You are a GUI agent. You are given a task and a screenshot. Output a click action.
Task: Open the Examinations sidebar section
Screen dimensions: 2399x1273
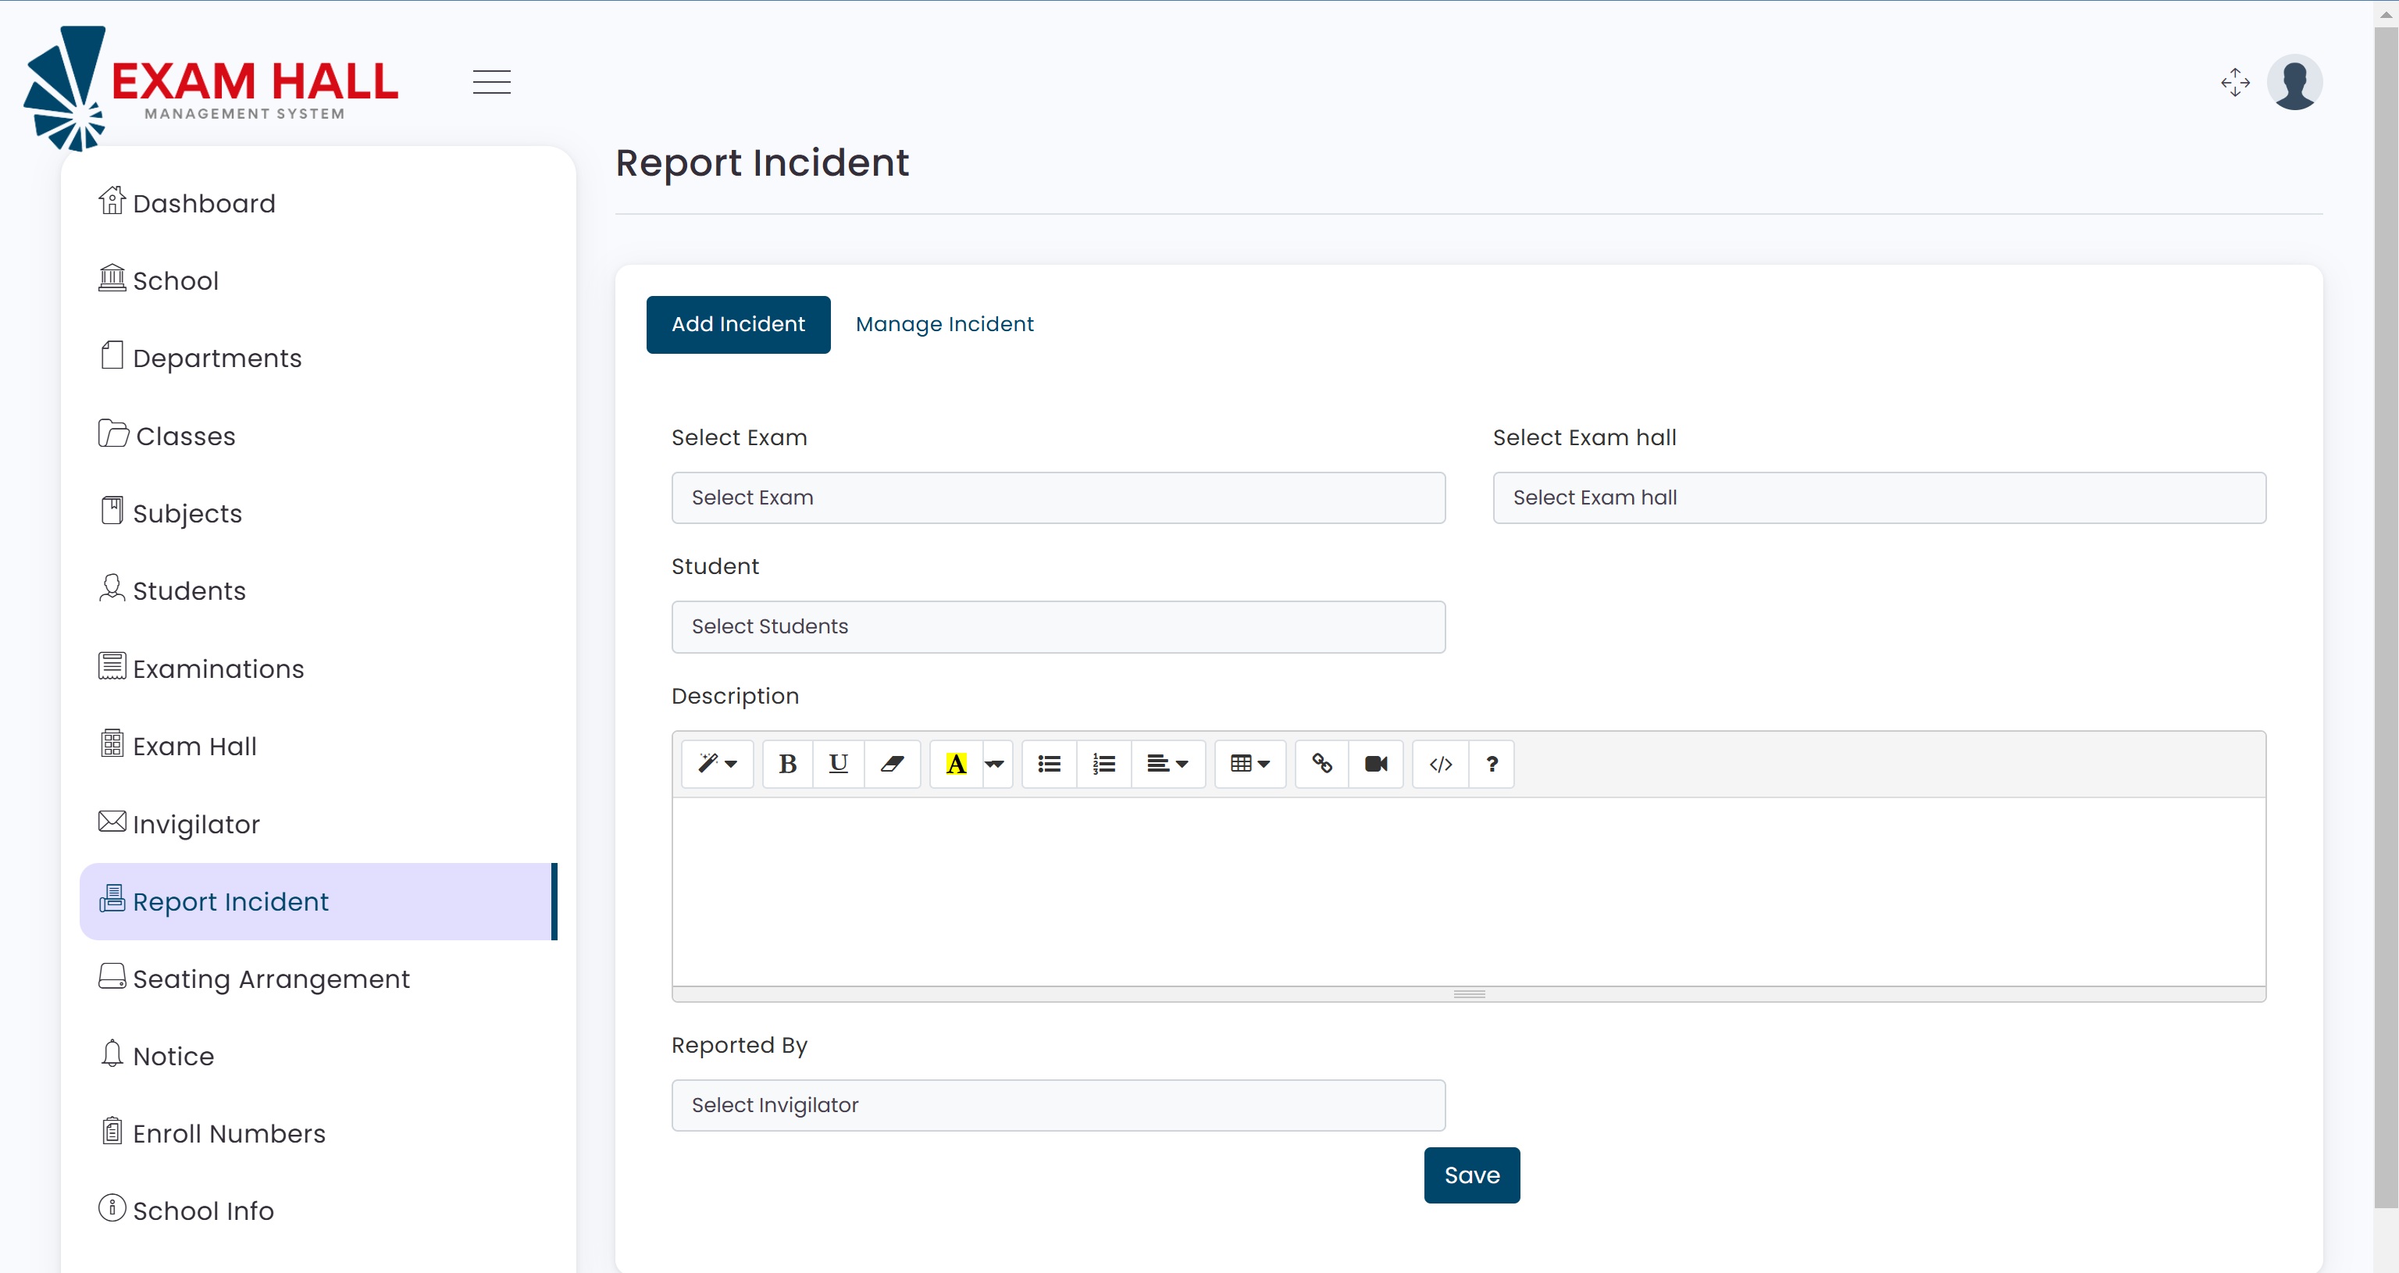pyautogui.click(x=218, y=668)
